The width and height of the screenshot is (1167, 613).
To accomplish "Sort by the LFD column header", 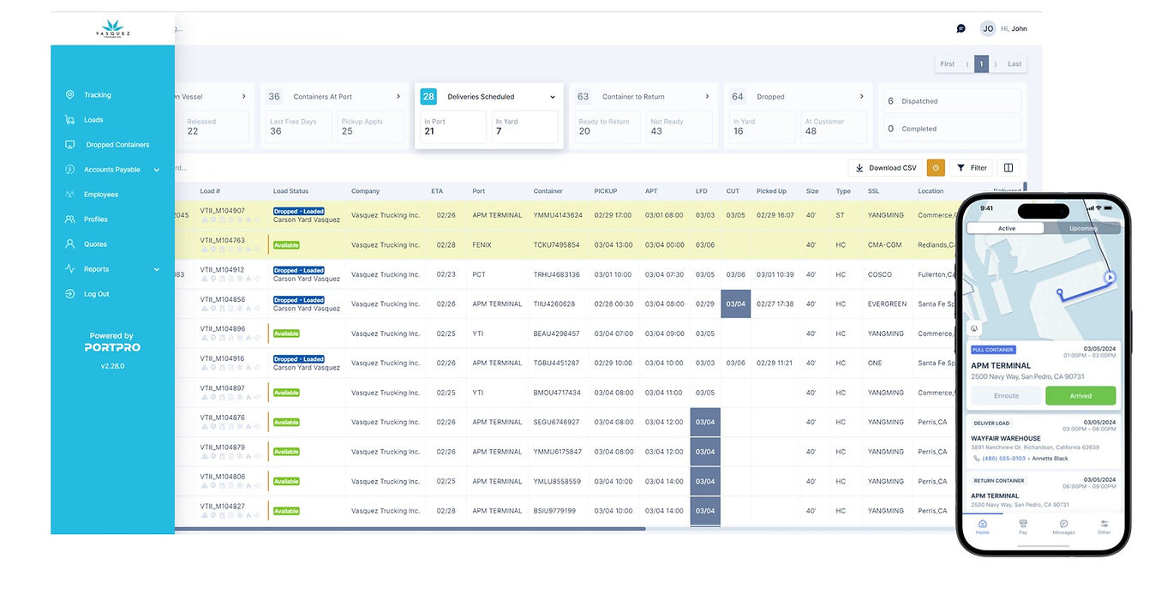I will tap(702, 191).
